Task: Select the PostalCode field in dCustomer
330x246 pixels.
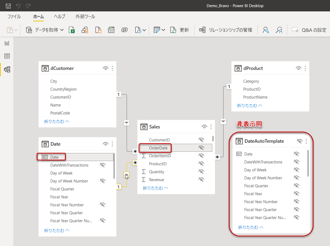Action: pos(60,113)
